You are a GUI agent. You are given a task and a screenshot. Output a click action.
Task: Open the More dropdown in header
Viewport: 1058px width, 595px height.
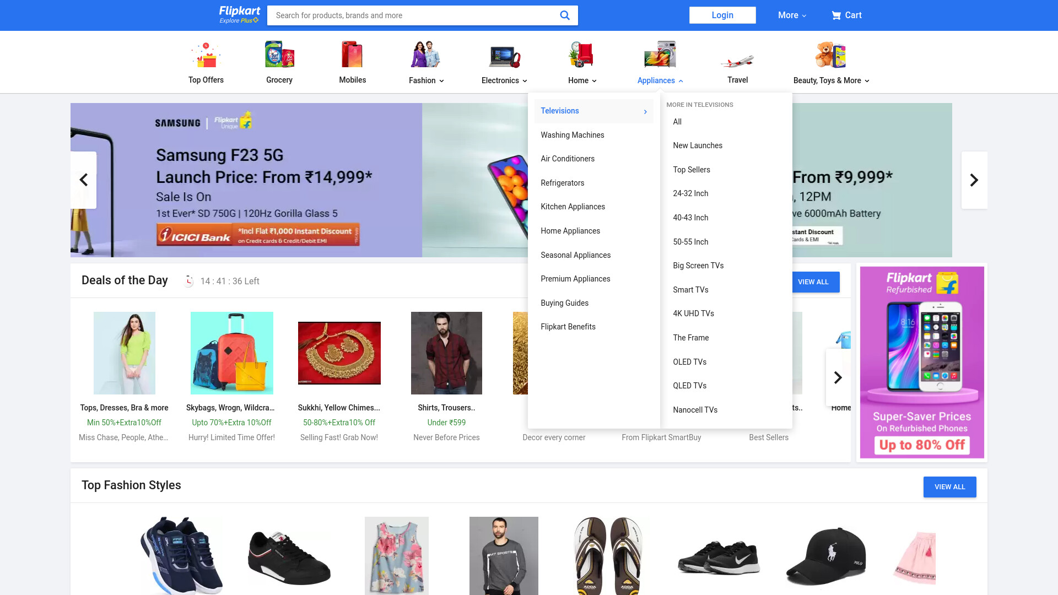coord(792,15)
